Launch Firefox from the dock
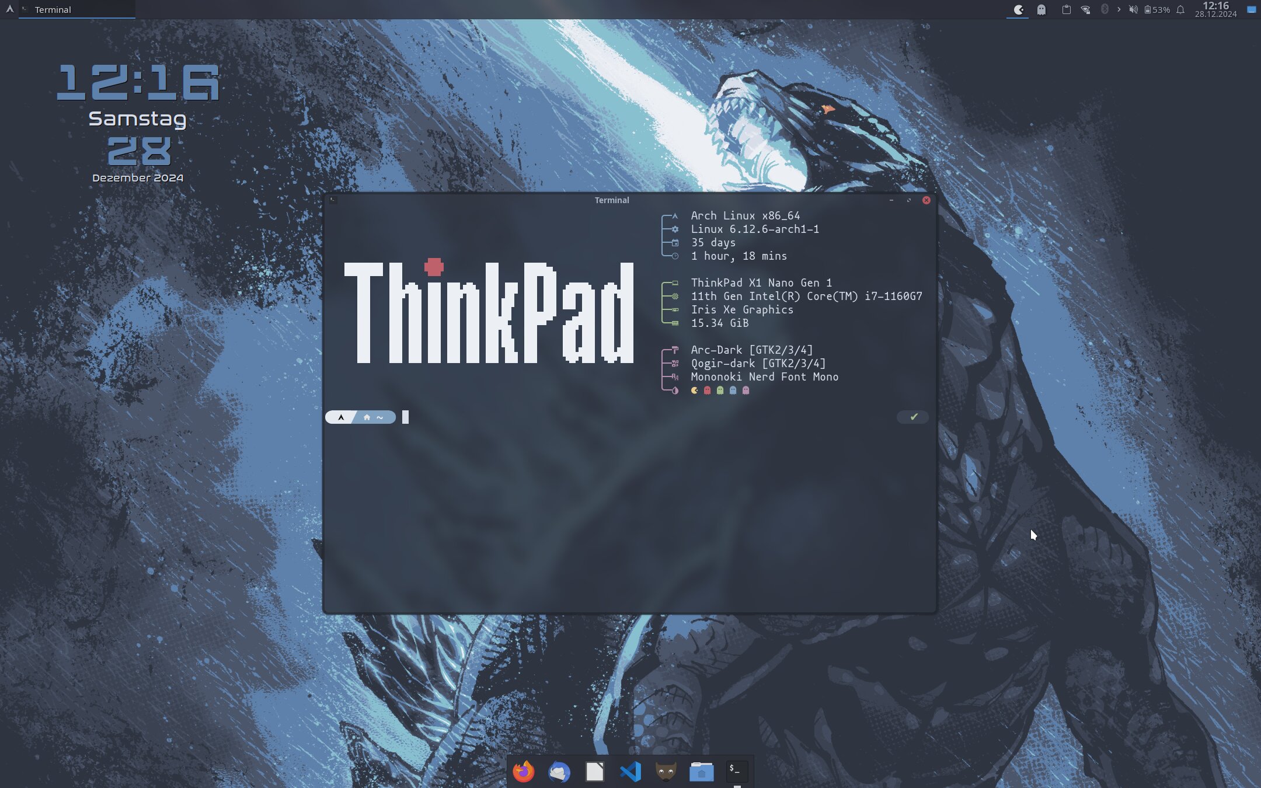This screenshot has height=788, width=1261. click(x=523, y=772)
